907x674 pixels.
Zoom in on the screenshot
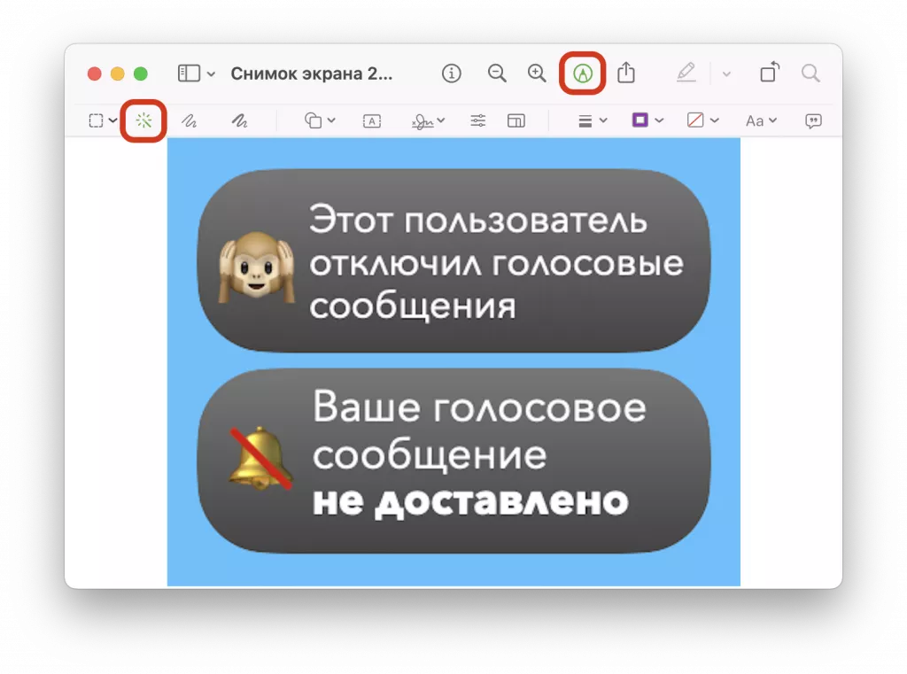537,74
